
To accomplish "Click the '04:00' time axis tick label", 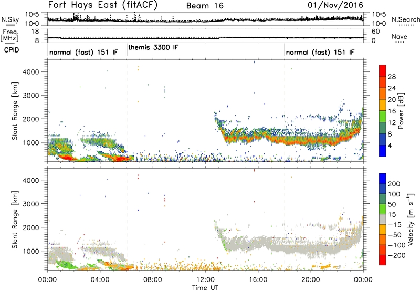I will [100, 280].
